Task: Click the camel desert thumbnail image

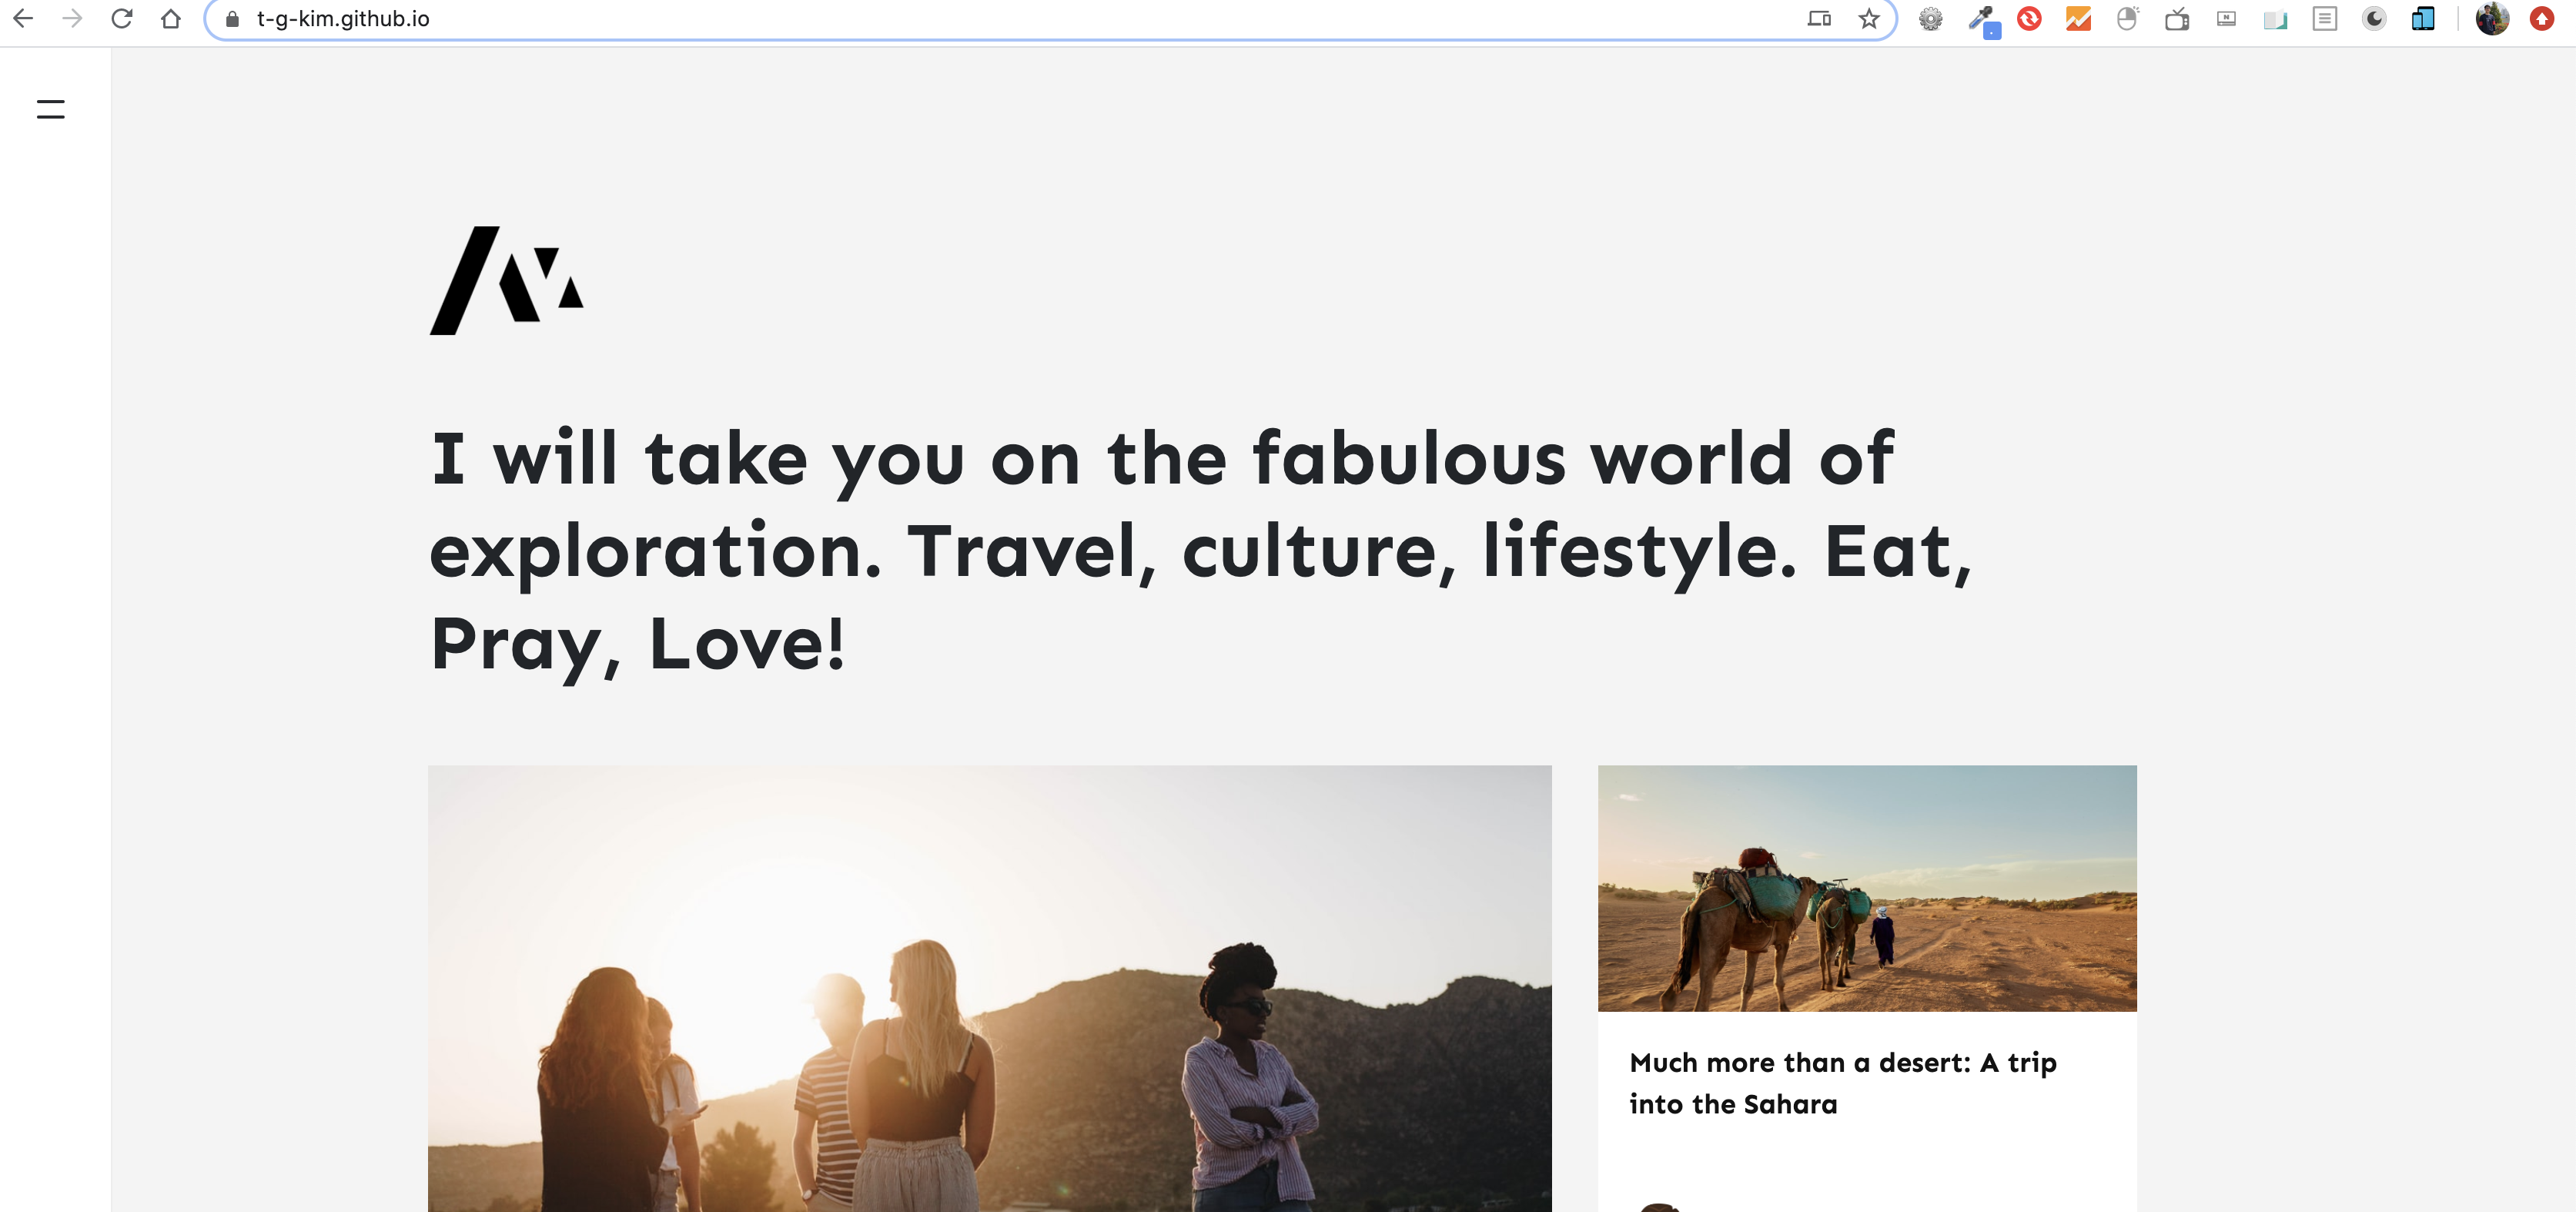Action: (1866, 887)
